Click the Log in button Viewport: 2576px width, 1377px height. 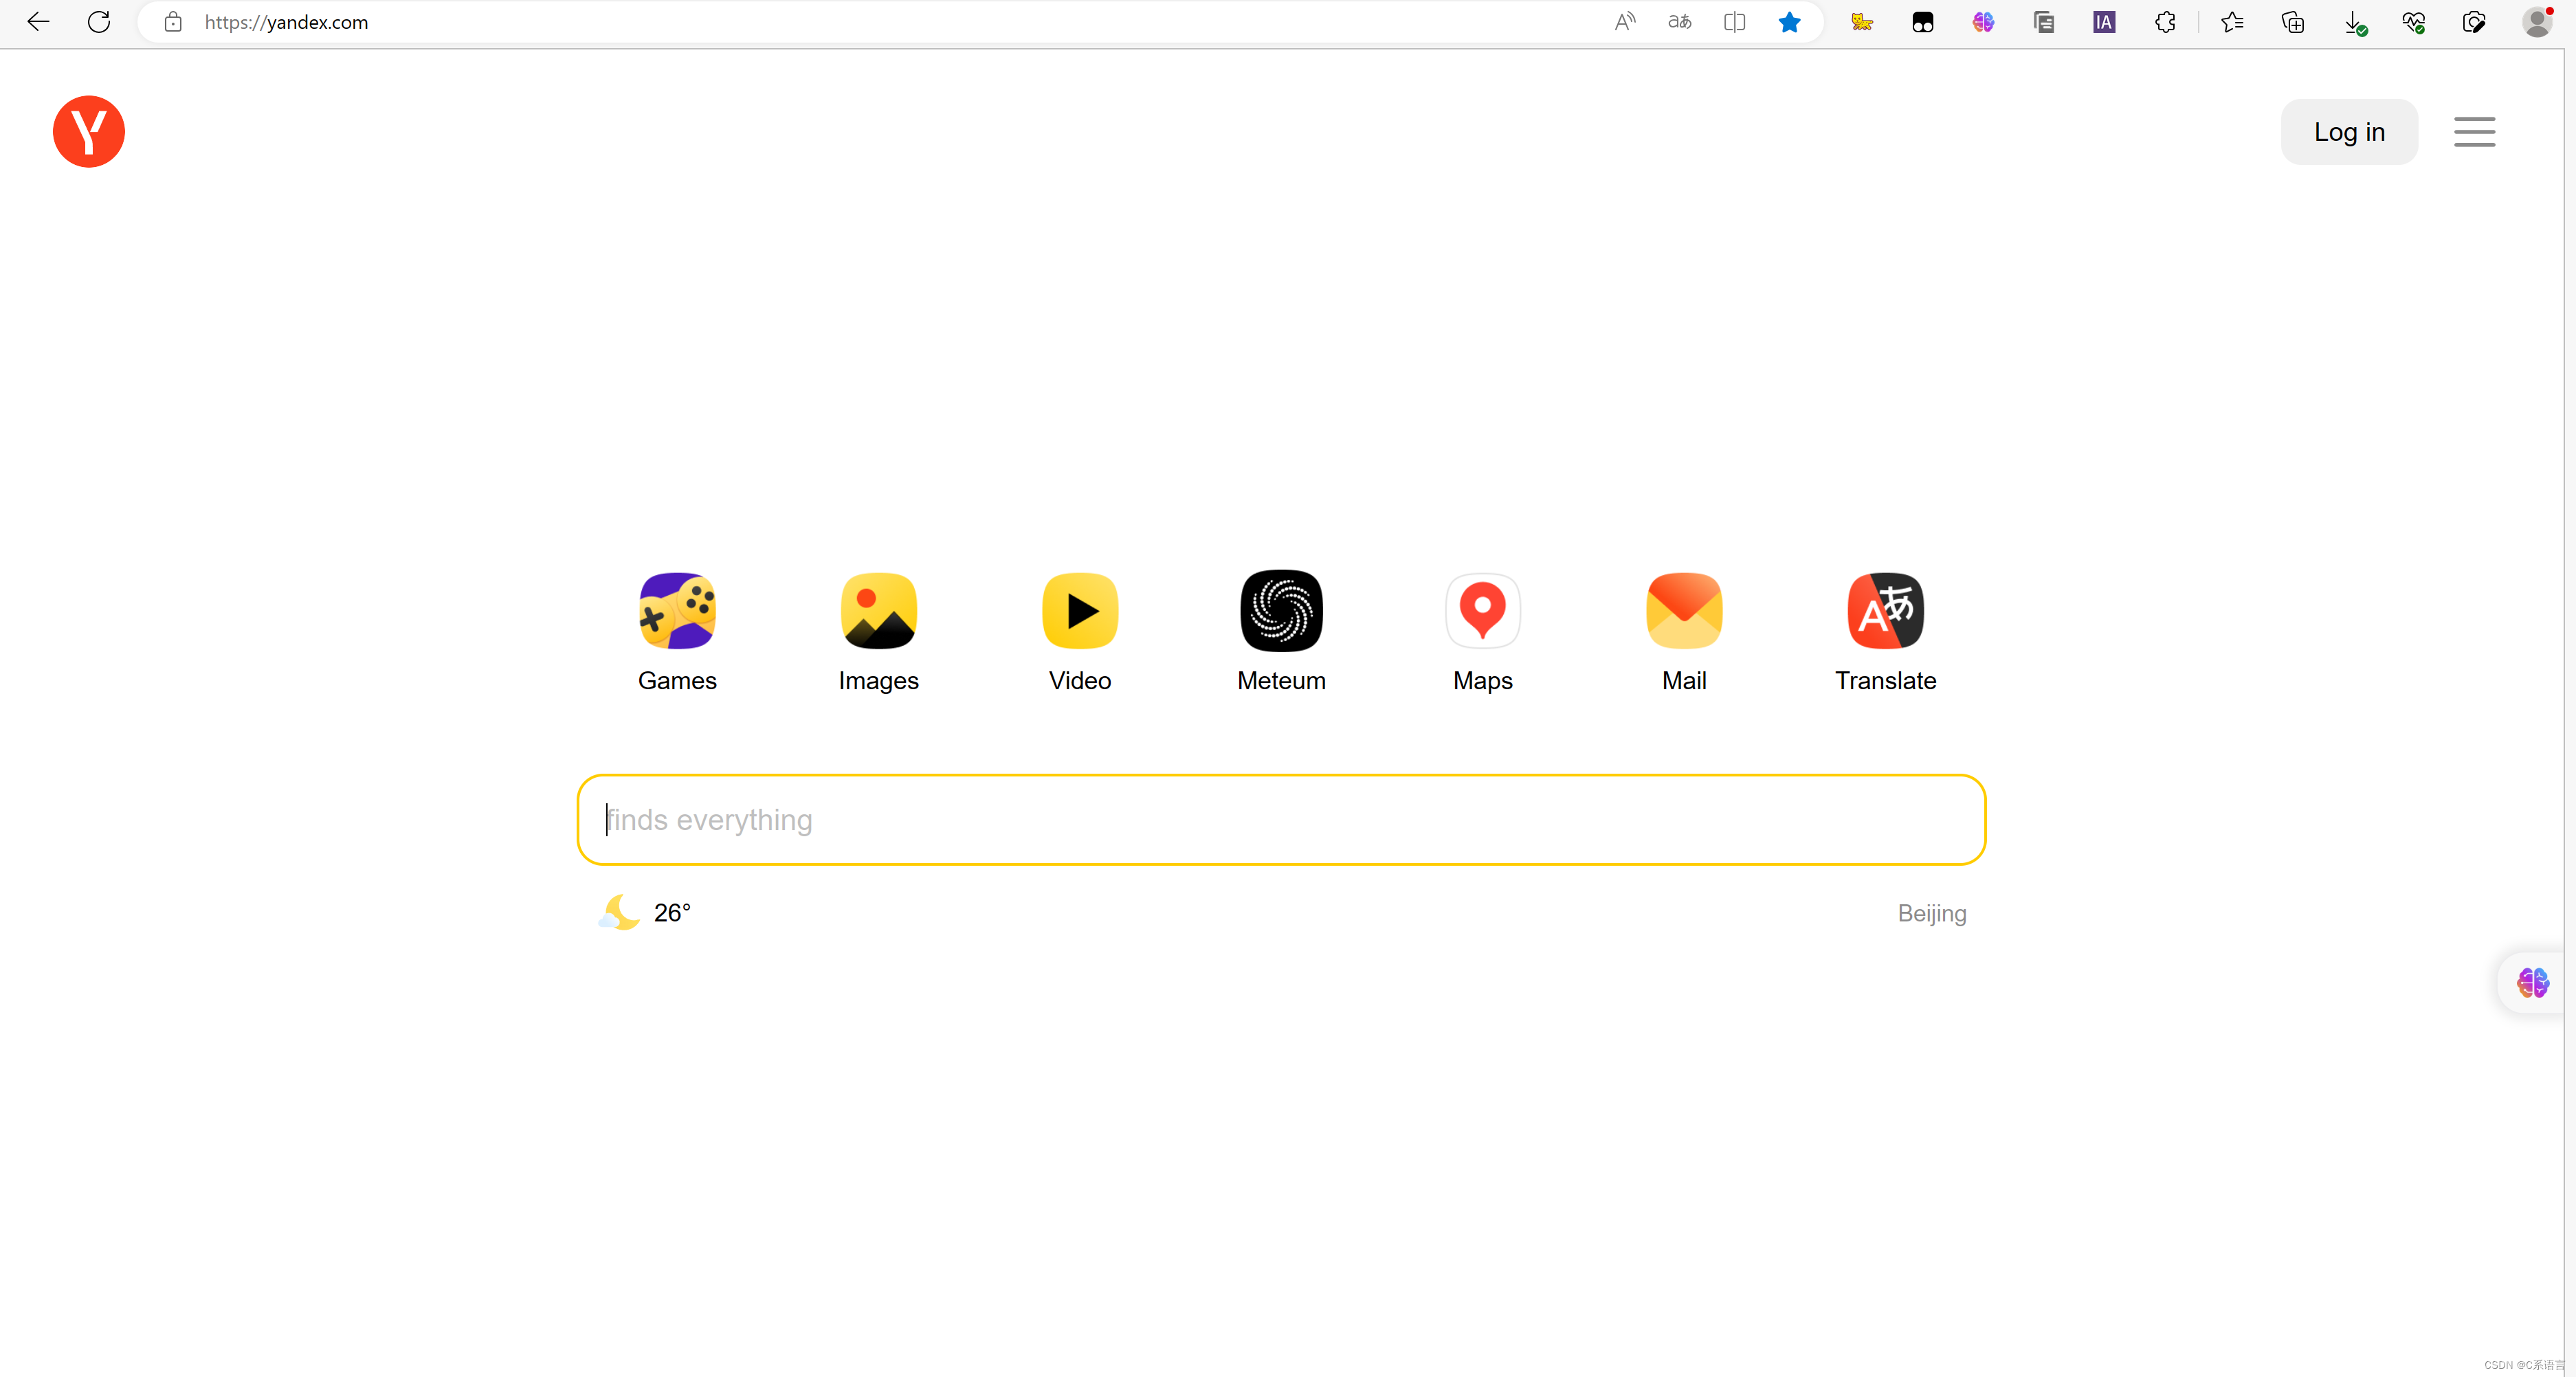pos(2349,131)
